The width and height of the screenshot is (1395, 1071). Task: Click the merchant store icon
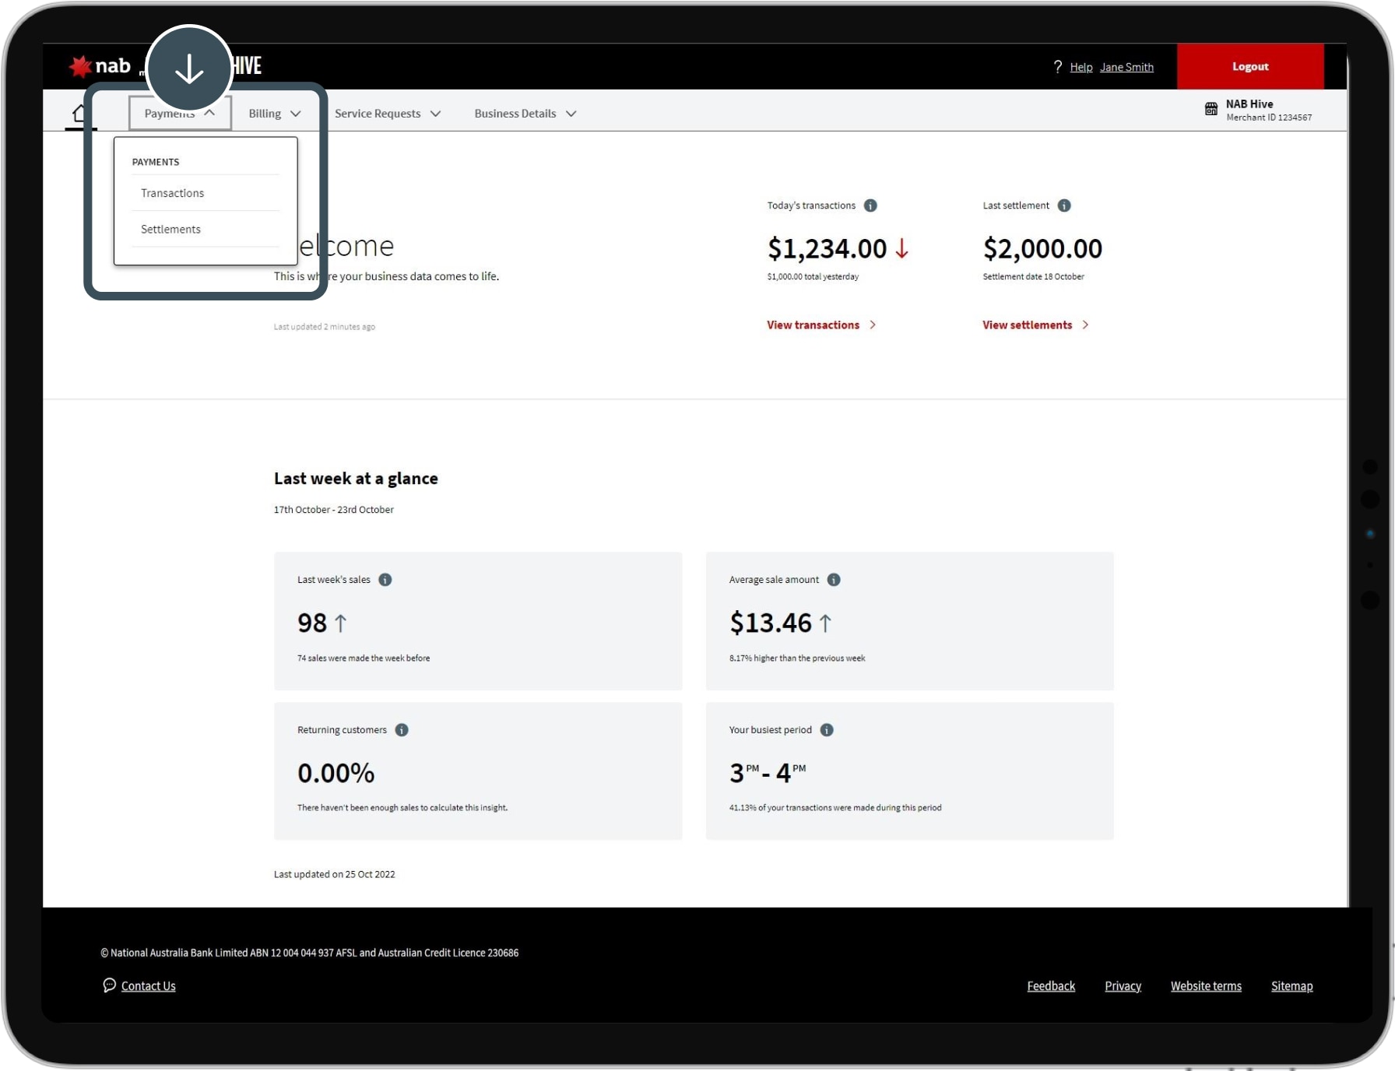point(1211,110)
